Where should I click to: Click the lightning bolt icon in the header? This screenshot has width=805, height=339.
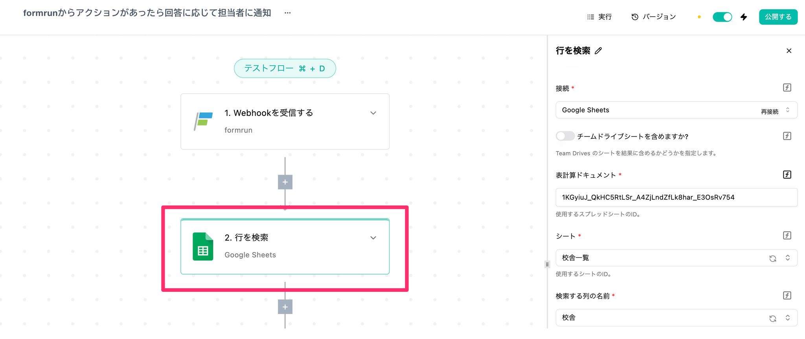click(744, 17)
